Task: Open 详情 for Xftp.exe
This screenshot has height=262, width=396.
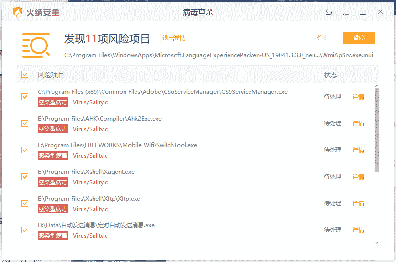Action: [x=358, y=203]
